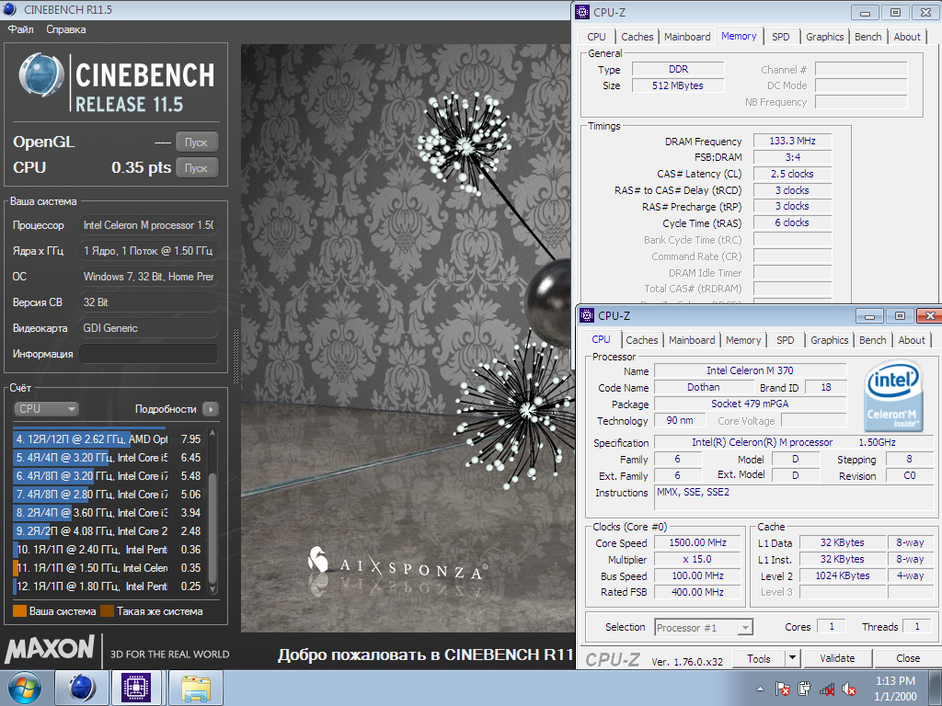Open Graphics tab in upper CPU-Z window
Viewport: 942px width, 706px height.
click(x=825, y=37)
